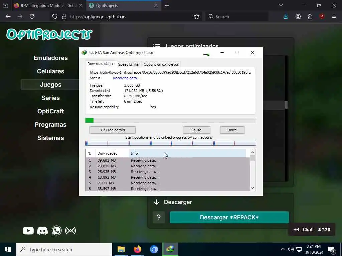Open the Discord icon link
This screenshot has width=342, height=256.
point(42,231)
